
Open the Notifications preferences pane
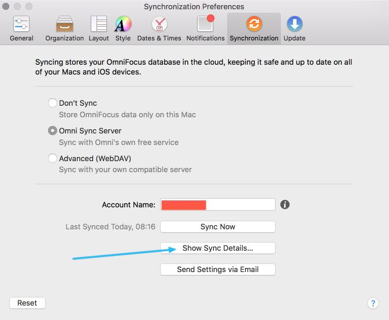[x=205, y=28]
